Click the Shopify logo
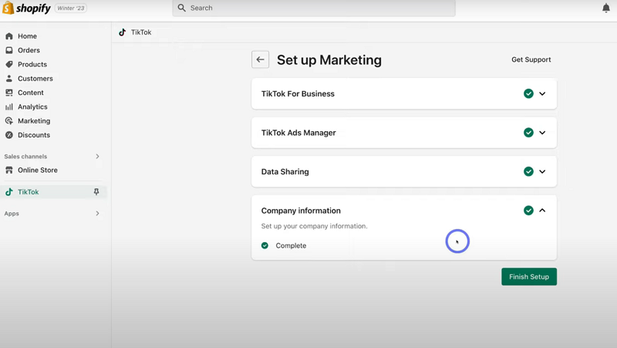 tap(27, 8)
